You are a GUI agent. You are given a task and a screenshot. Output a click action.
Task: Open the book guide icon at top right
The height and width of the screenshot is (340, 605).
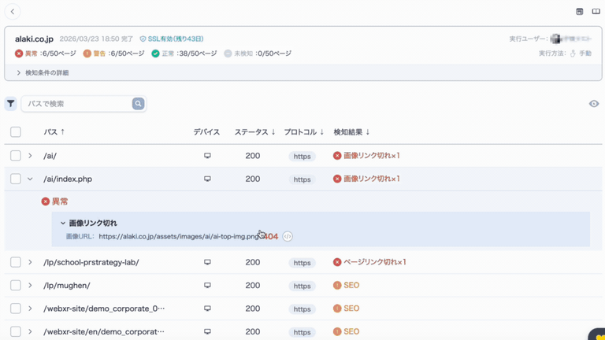(596, 12)
